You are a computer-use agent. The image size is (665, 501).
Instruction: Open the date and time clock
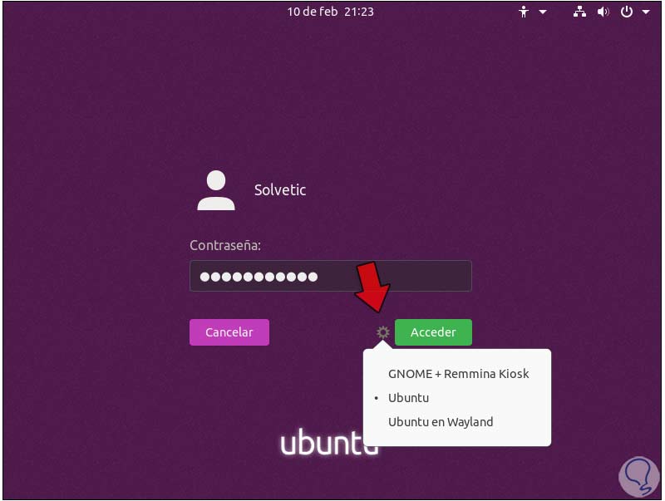tap(330, 12)
